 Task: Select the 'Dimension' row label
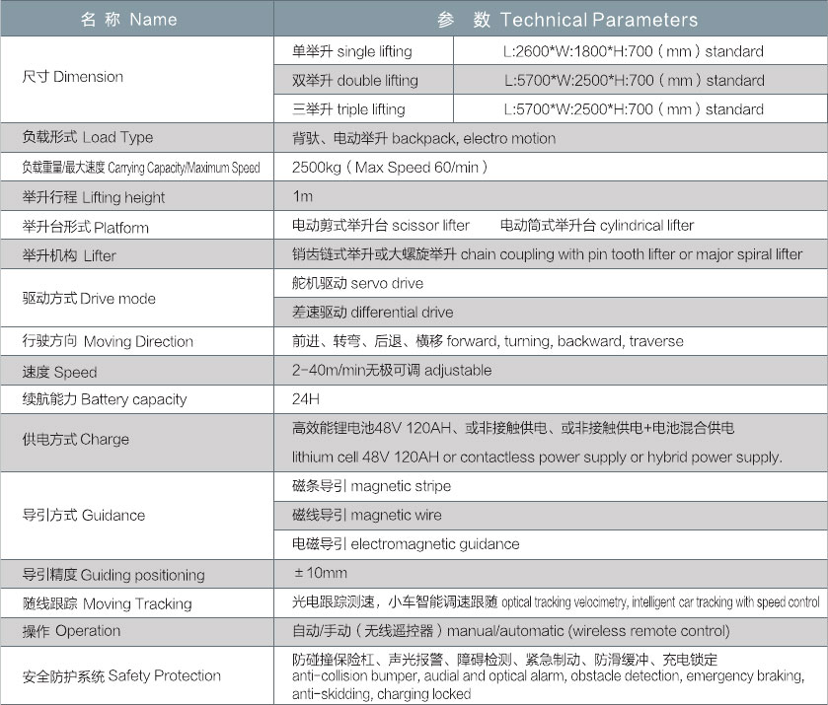73,77
